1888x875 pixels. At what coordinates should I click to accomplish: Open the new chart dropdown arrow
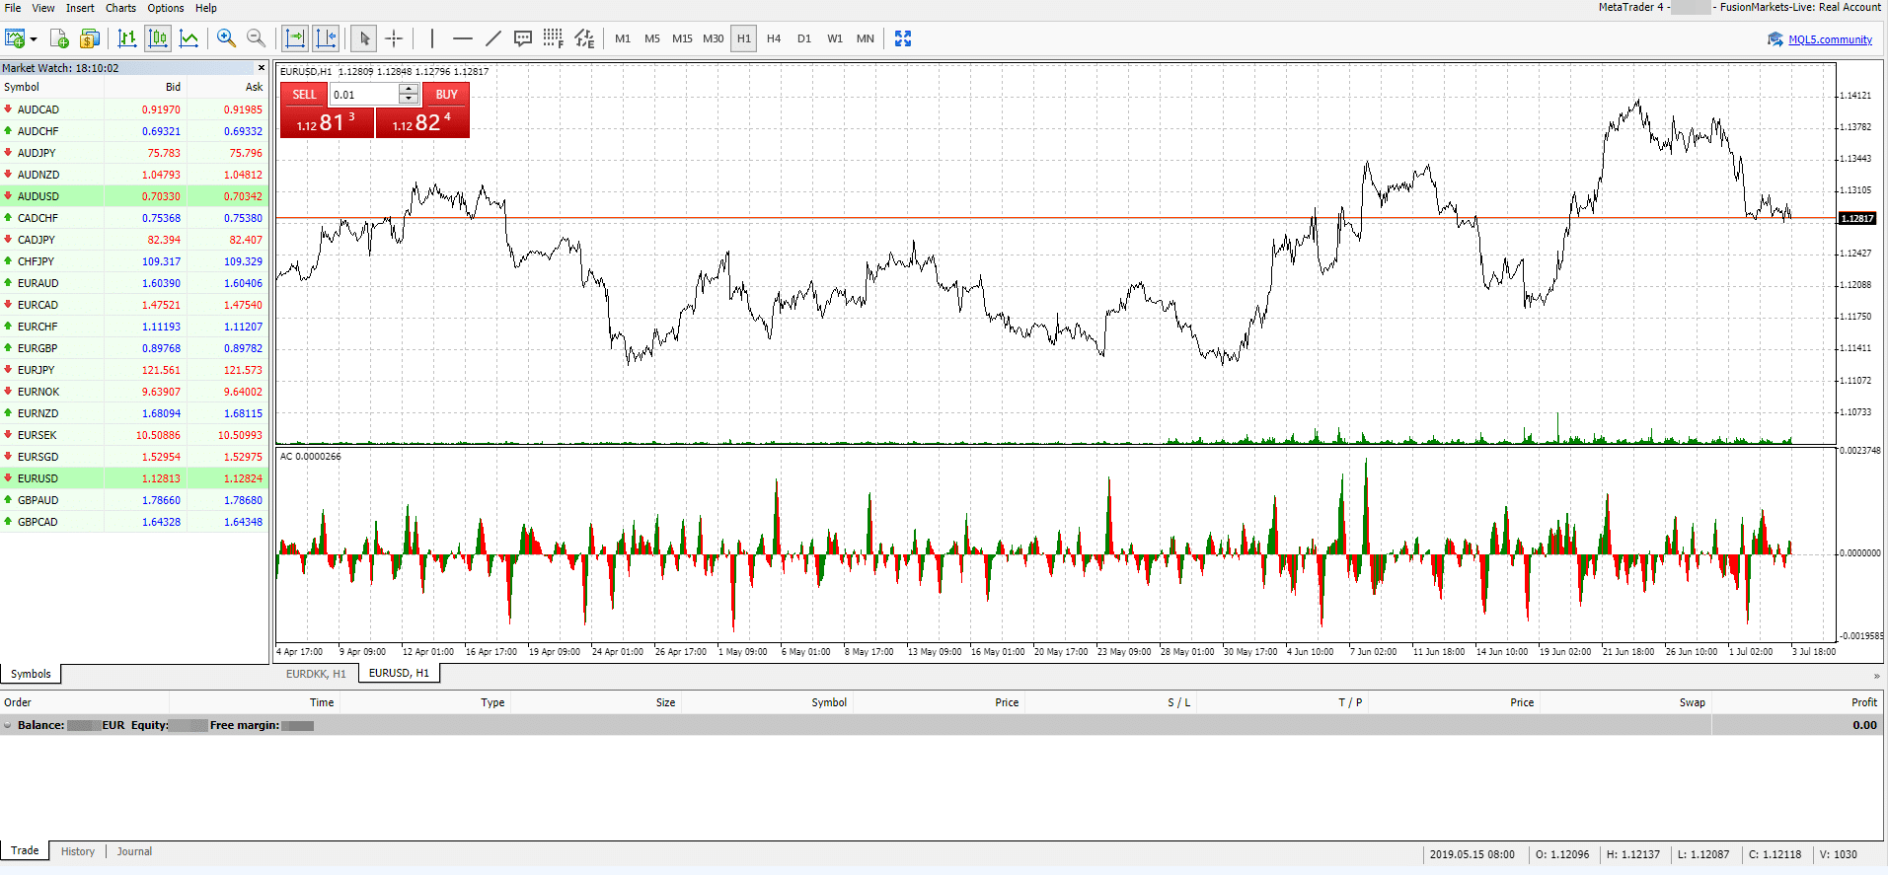point(34,39)
